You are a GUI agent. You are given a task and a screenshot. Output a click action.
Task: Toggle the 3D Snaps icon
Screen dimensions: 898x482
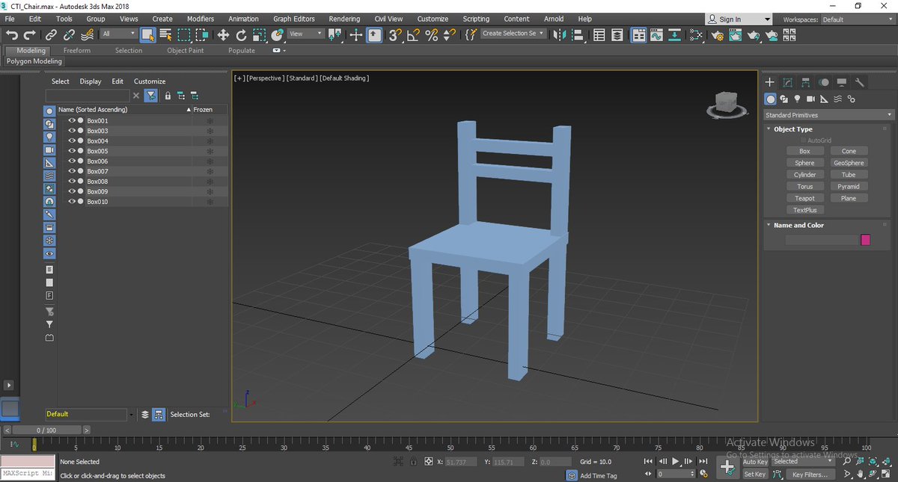click(x=395, y=34)
